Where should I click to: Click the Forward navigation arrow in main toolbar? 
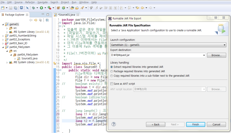(150, 8)
